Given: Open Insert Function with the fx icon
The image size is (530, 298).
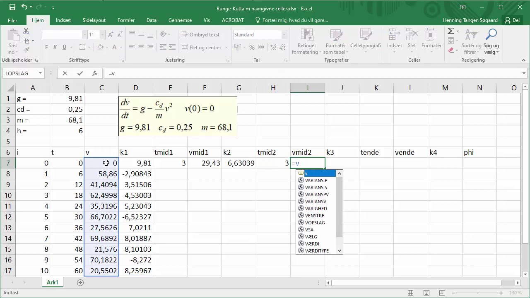Looking at the screenshot, I should click(95, 73).
